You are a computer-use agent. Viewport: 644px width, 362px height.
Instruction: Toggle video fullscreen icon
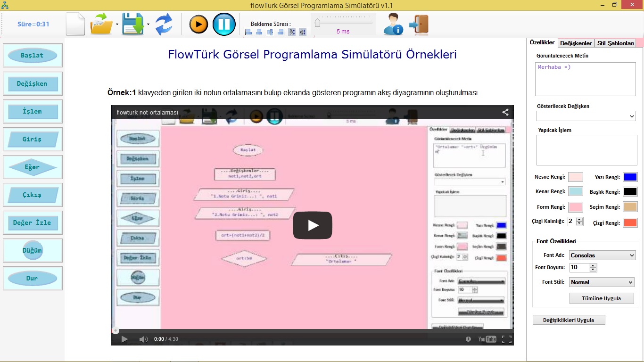point(506,339)
